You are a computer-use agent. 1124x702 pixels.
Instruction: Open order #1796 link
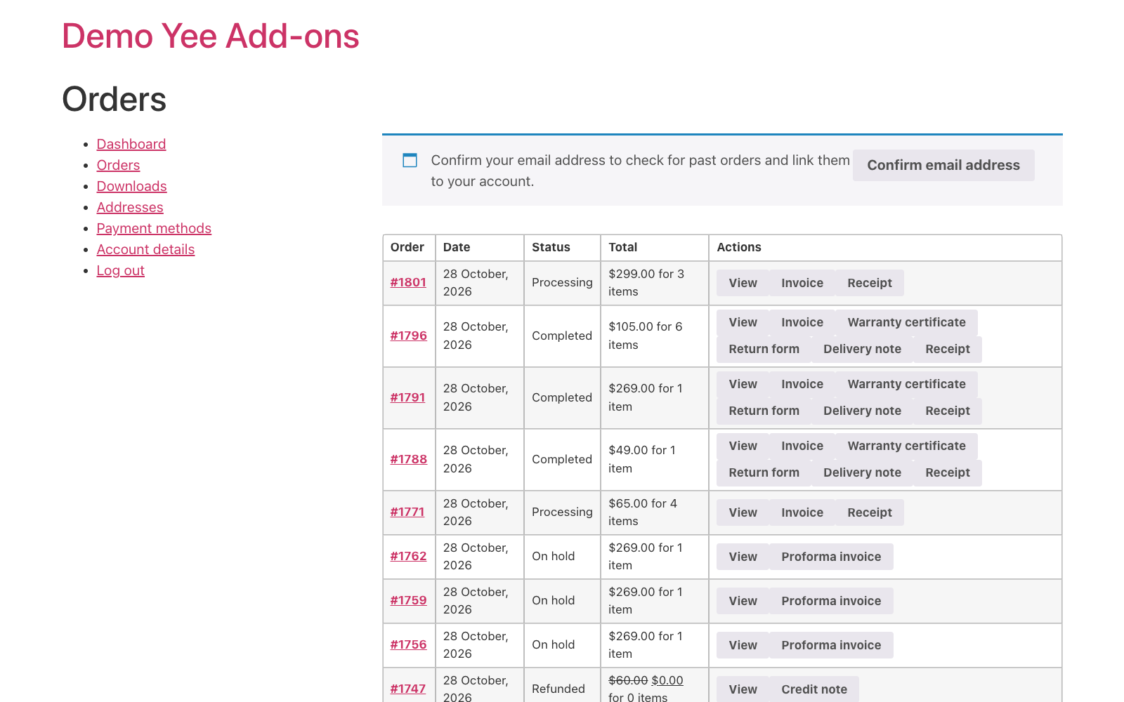click(x=408, y=336)
